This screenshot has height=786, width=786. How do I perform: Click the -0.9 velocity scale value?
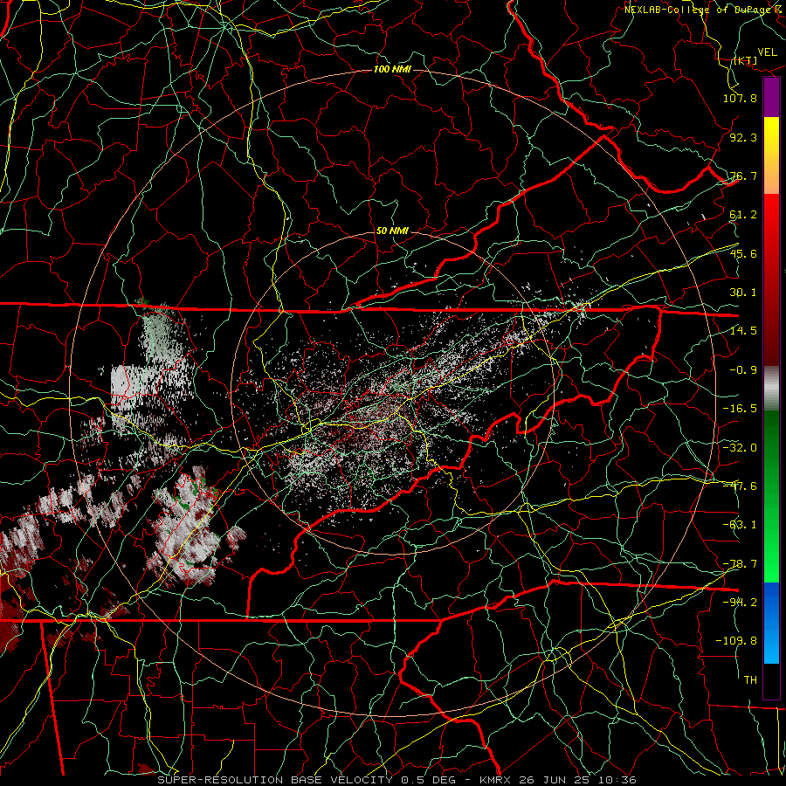[x=743, y=370]
